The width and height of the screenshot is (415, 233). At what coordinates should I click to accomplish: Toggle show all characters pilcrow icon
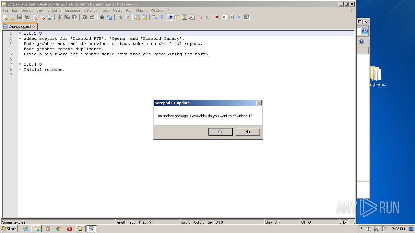(162, 17)
